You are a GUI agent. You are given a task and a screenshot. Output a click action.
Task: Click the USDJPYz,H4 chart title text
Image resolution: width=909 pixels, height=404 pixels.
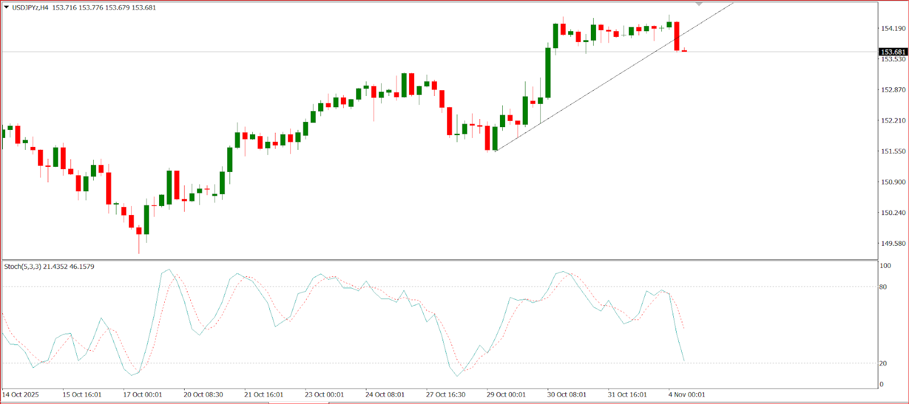[30, 7]
